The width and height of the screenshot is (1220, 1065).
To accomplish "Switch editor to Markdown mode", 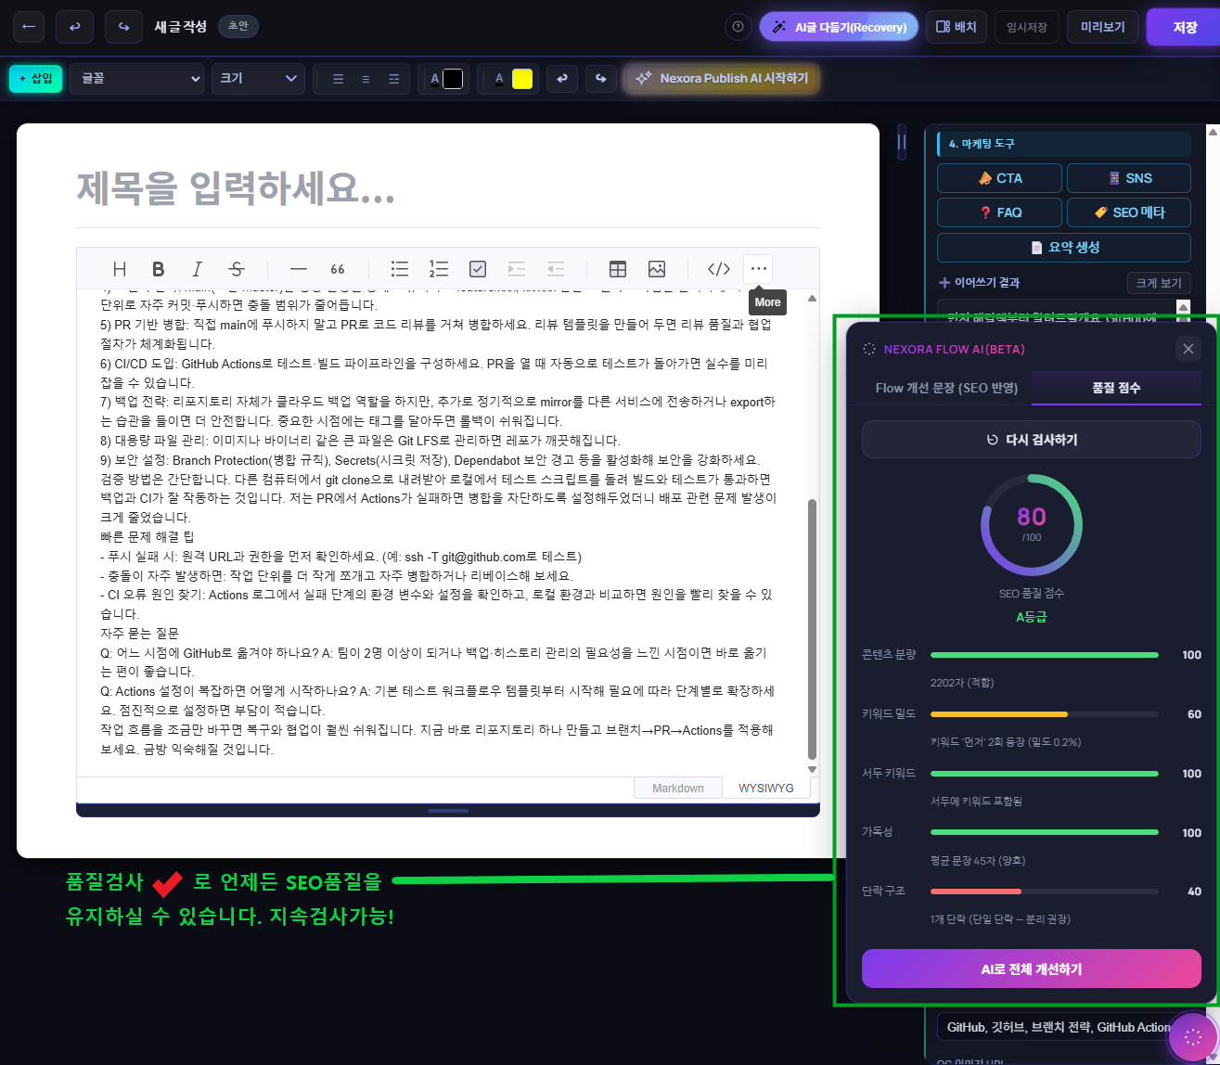I will (x=677, y=788).
